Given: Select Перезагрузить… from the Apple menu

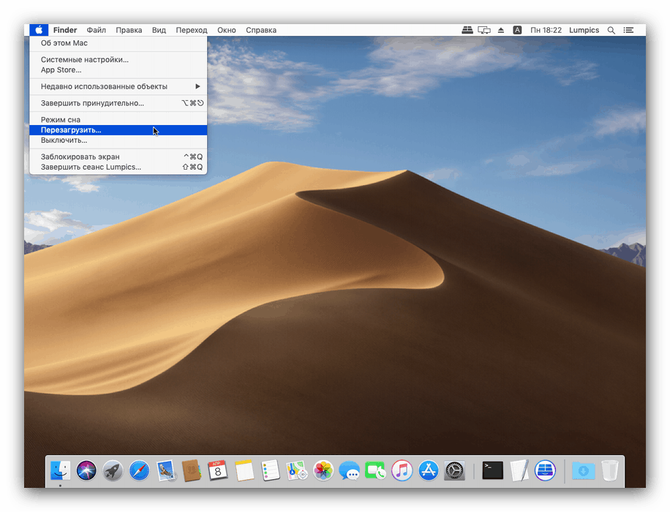Looking at the screenshot, I should click(72, 130).
